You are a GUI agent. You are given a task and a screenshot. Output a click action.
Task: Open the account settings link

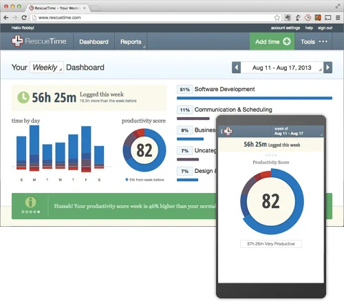click(x=286, y=28)
